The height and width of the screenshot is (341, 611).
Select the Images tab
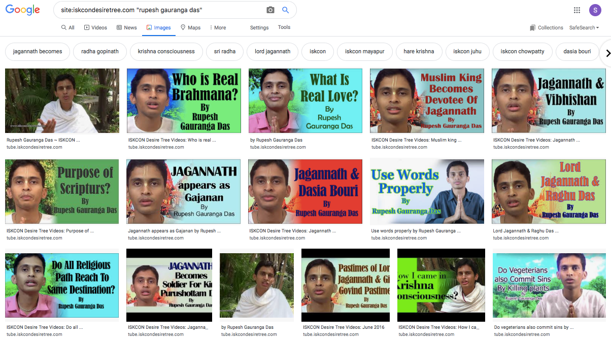[158, 28]
